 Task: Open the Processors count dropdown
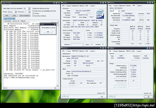(x=29, y=12)
